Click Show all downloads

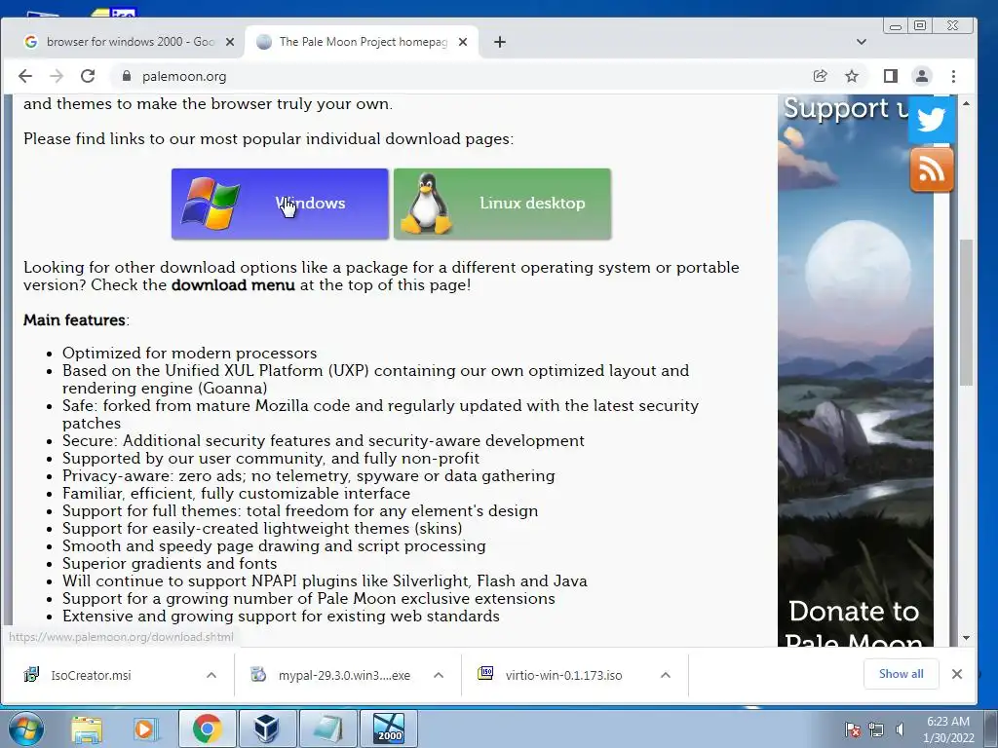click(901, 674)
